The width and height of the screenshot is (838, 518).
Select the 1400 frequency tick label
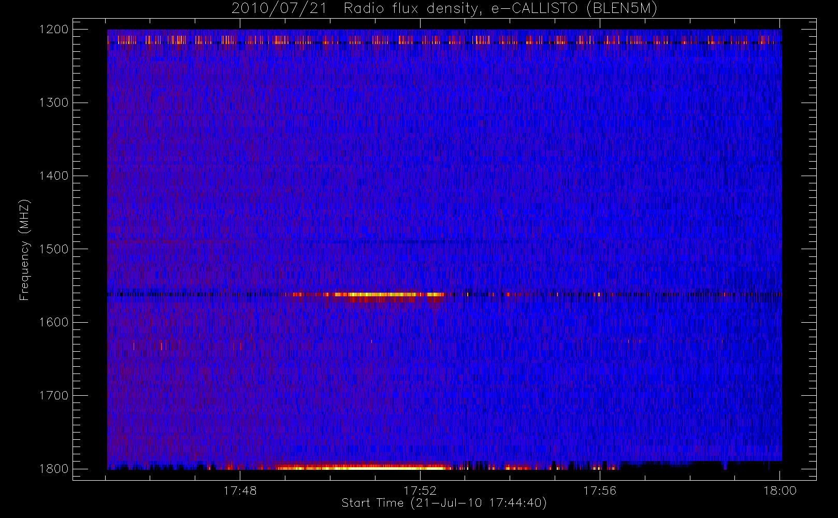(54, 176)
